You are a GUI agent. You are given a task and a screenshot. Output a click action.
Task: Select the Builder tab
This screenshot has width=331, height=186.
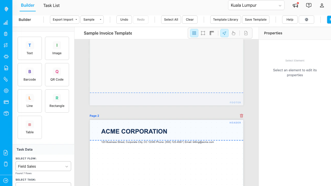[28, 5]
